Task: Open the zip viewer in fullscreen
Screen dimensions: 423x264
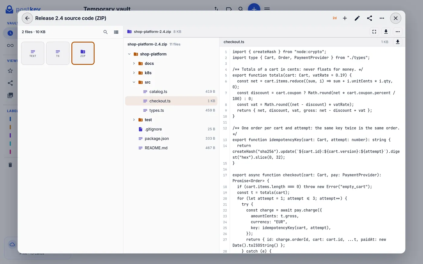Action: coord(374,32)
